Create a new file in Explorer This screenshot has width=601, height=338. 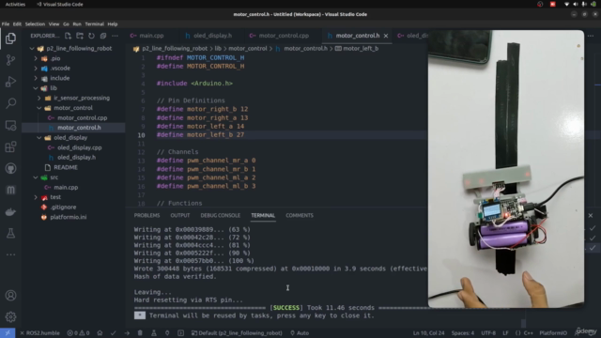pos(68,36)
